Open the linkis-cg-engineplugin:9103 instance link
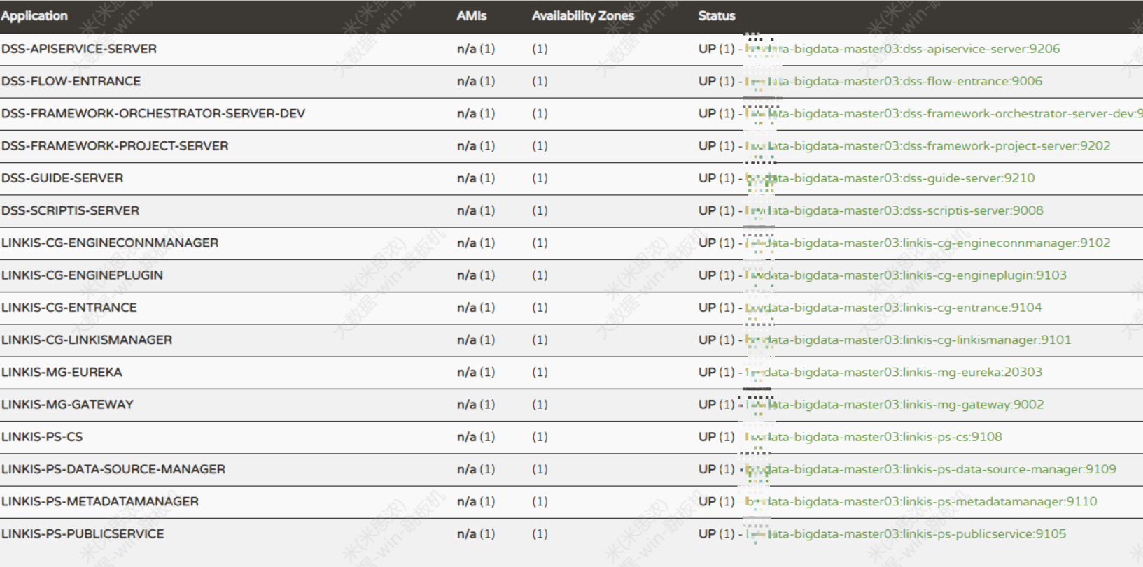This screenshot has width=1143, height=567. click(x=906, y=275)
